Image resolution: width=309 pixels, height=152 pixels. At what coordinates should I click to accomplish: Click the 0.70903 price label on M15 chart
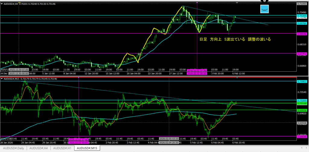point(302,81)
